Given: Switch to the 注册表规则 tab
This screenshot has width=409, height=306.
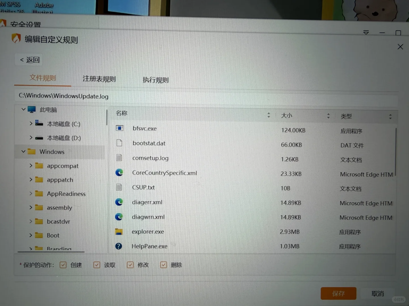Looking at the screenshot, I should pos(99,79).
